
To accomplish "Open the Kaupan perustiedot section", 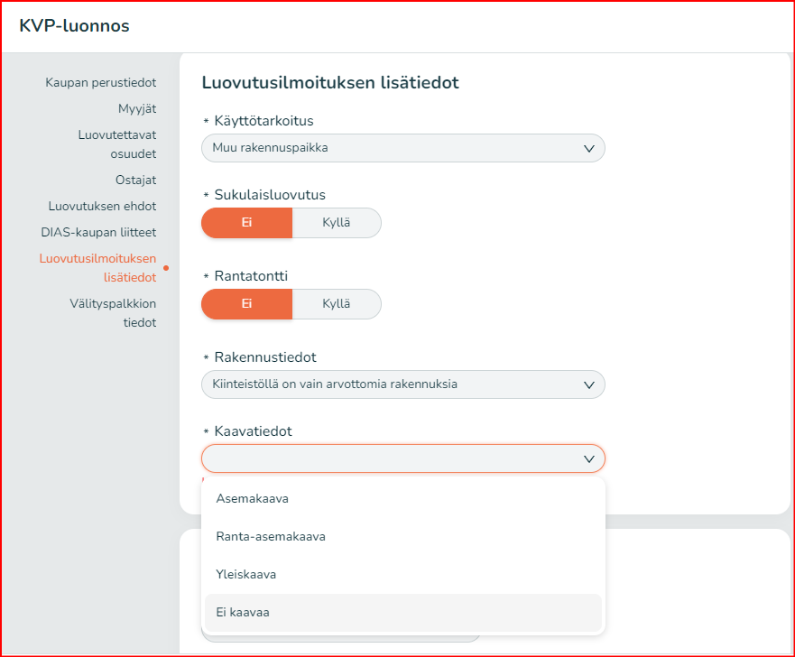I will (x=99, y=82).
